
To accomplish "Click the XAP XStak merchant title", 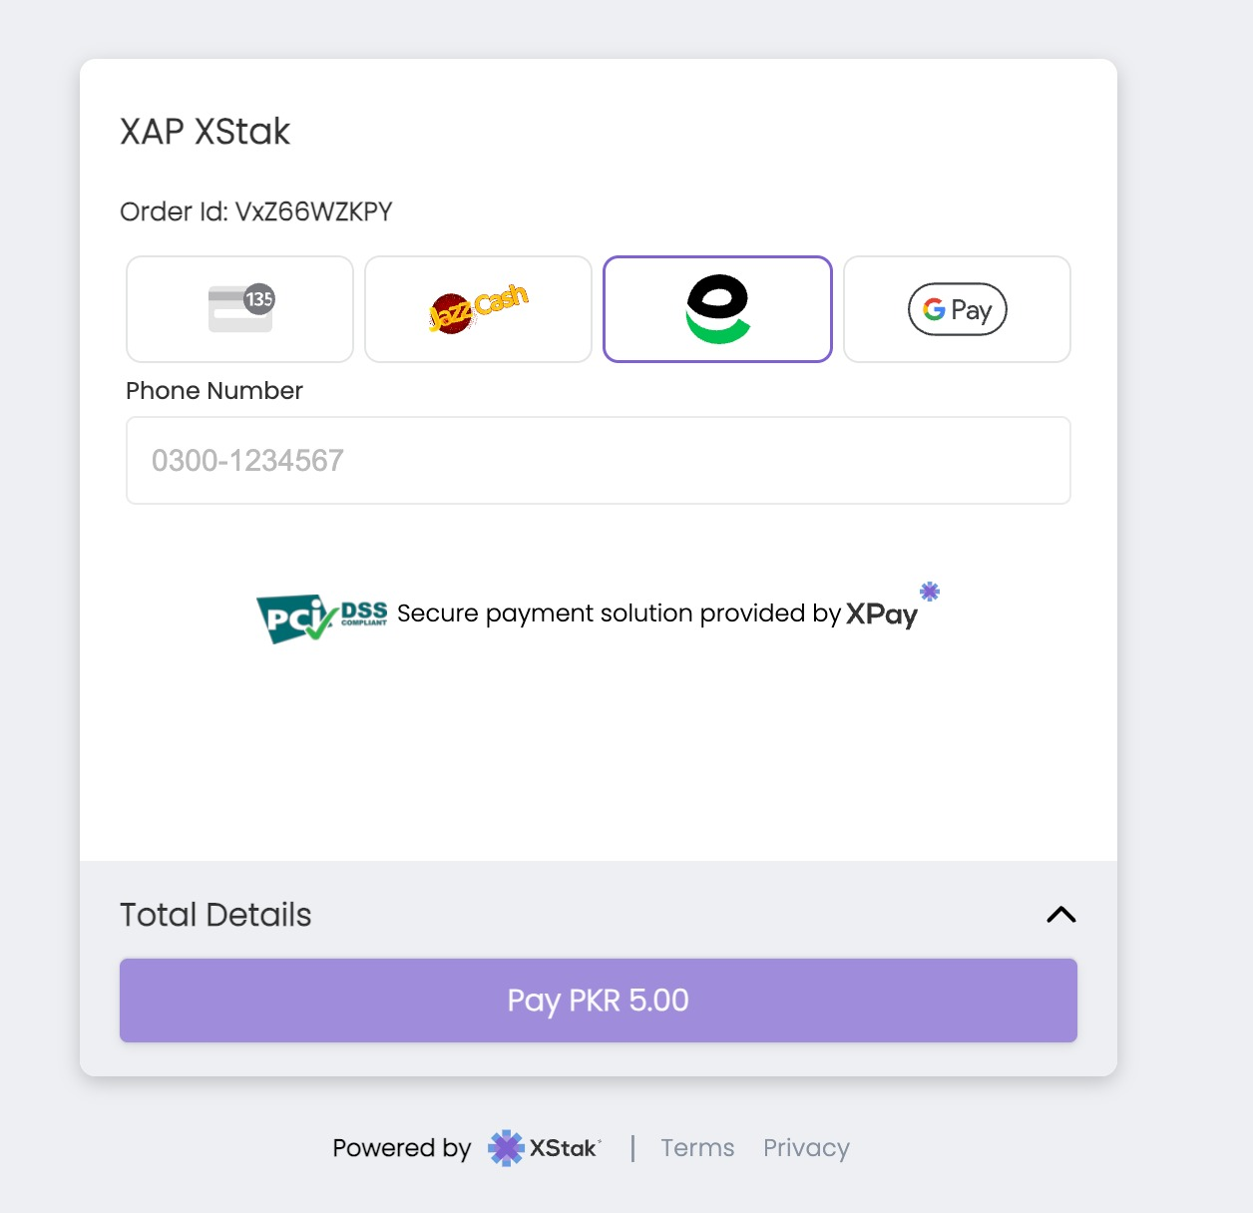I will (x=205, y=132).
